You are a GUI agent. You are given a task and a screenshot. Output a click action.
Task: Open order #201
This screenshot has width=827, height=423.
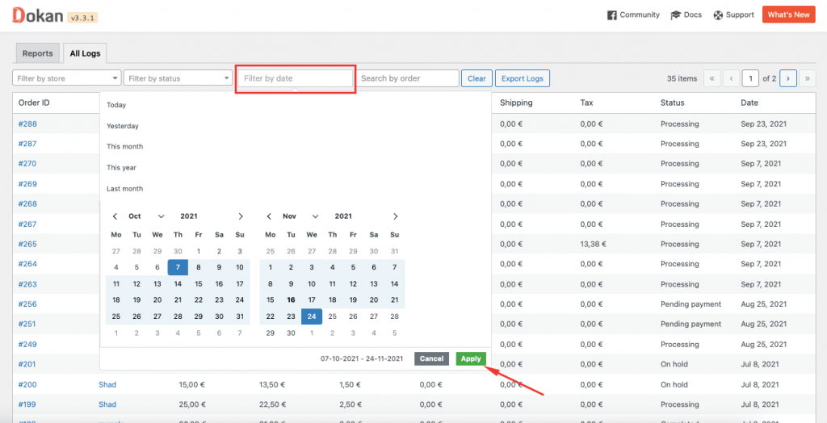27,364
